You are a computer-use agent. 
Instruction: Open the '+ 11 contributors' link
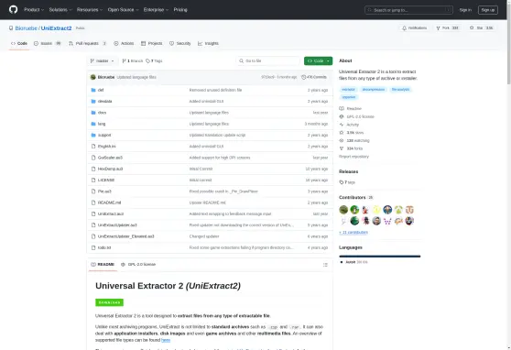coord(353,232)
